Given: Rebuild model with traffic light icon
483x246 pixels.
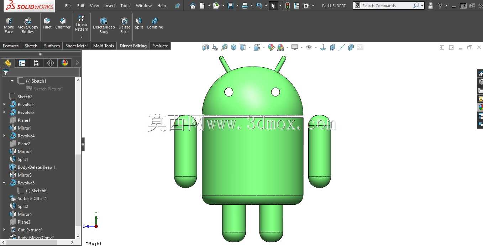Looking at the screenshot, I should click(288, 6).
